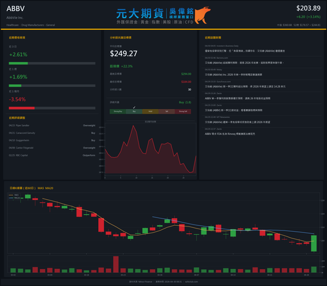Click the red progress bar under -3.54%
Screen dimensions: 327x286
[x=22, y=108]
